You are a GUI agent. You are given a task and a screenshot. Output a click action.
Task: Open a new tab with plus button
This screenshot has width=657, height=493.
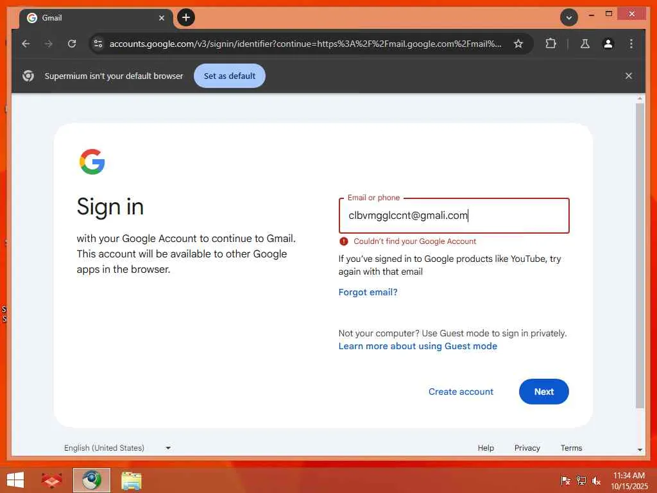[186, 17]
